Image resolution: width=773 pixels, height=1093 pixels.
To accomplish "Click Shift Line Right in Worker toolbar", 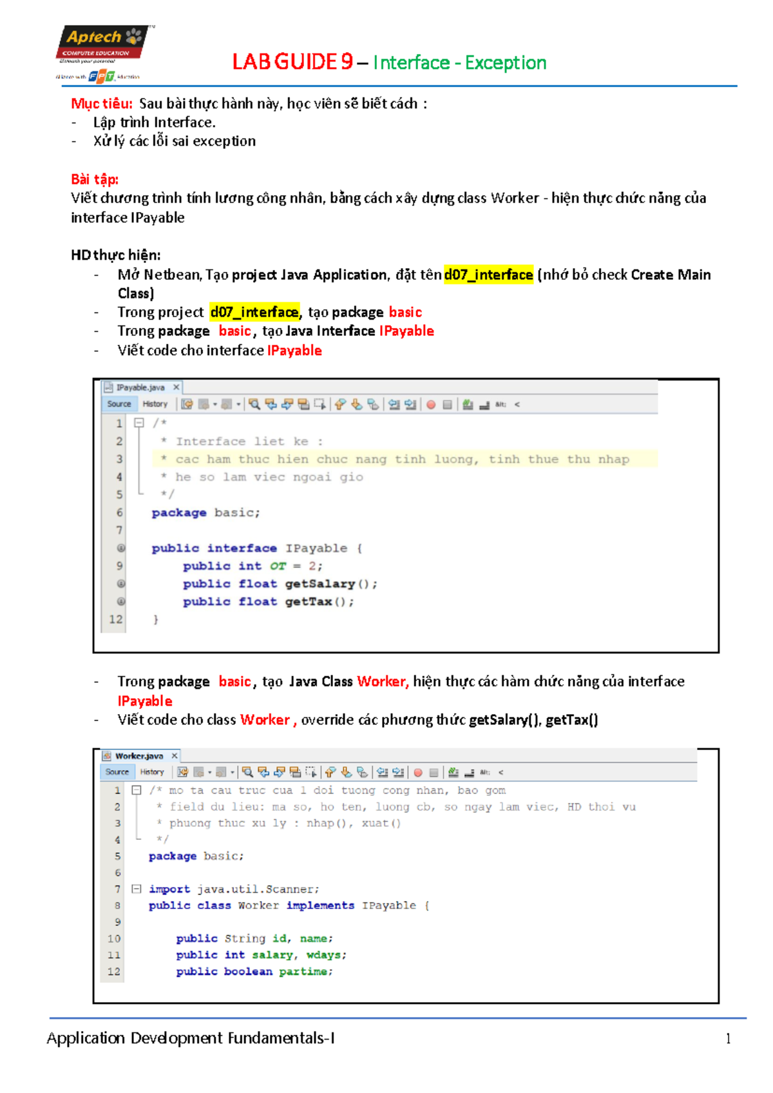I will click(x=399, y=772).
